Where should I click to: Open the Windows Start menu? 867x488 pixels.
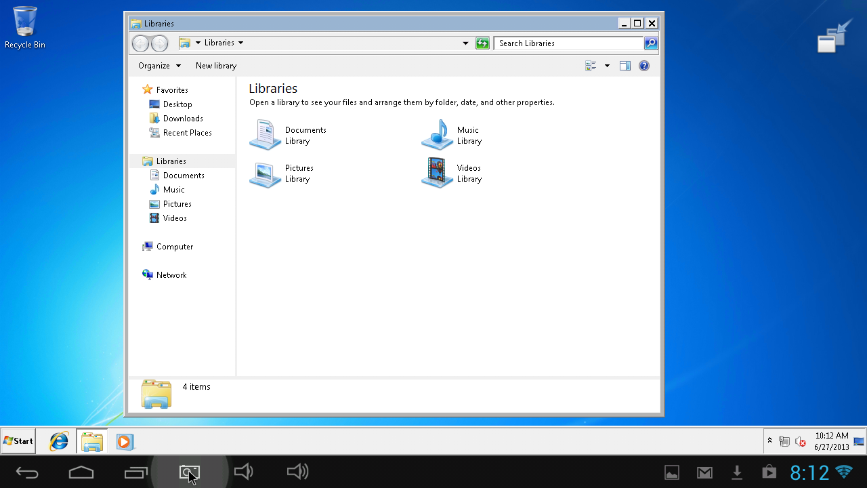click(x=18, y=441)
